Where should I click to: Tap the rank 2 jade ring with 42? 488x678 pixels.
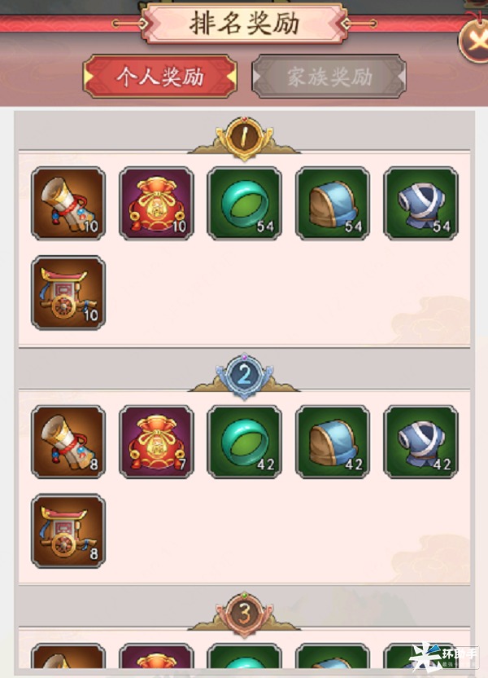[244, 442]
